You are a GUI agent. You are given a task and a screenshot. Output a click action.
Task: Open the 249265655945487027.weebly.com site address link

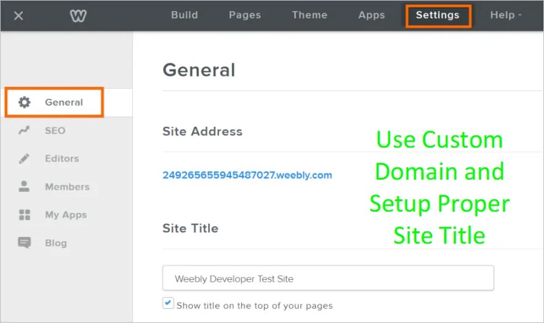(x=247, y=175)
